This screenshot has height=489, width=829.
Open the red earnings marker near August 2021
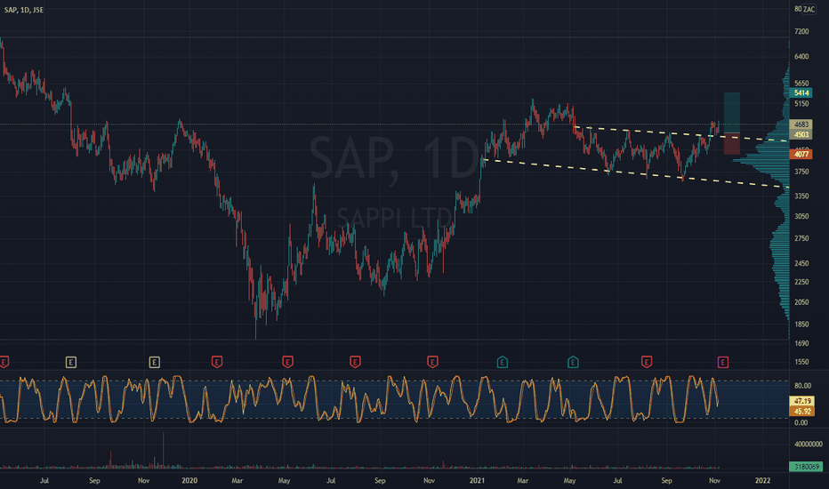[647, 362]
